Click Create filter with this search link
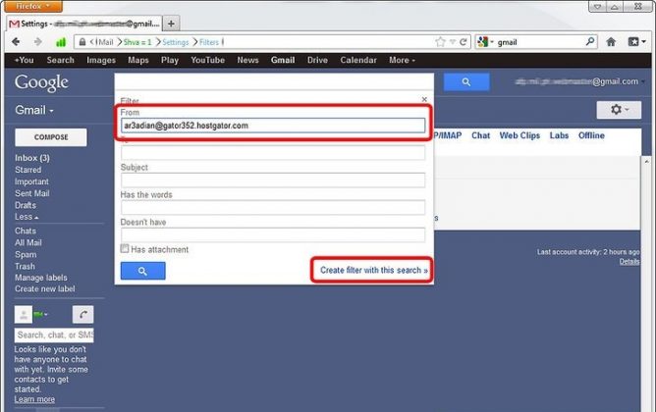Image resolution: width=656 pixels, height=412 pixels. tap(374, 270)
